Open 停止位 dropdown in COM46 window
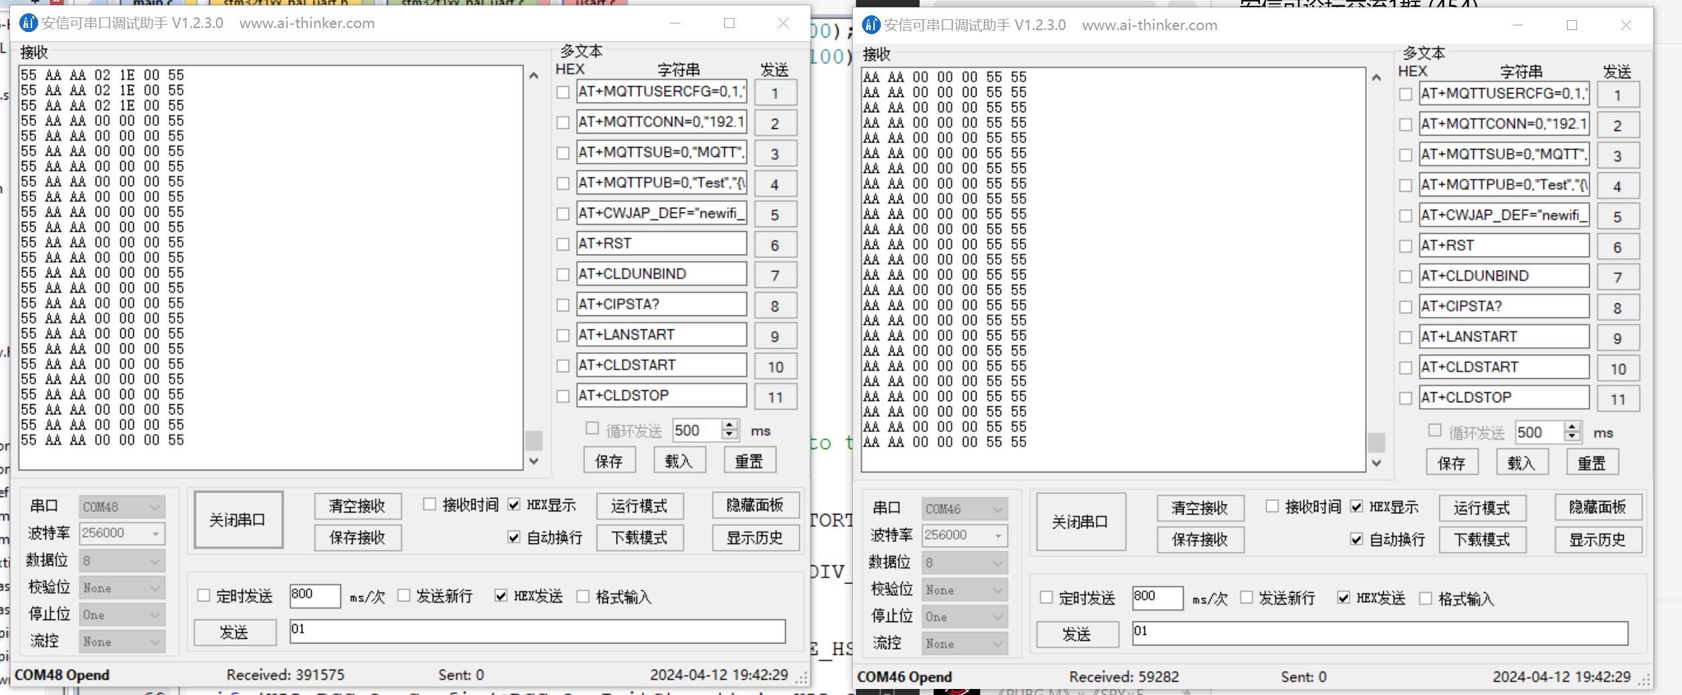Viewport: 1682px width, 695px height. click(964, 617)
